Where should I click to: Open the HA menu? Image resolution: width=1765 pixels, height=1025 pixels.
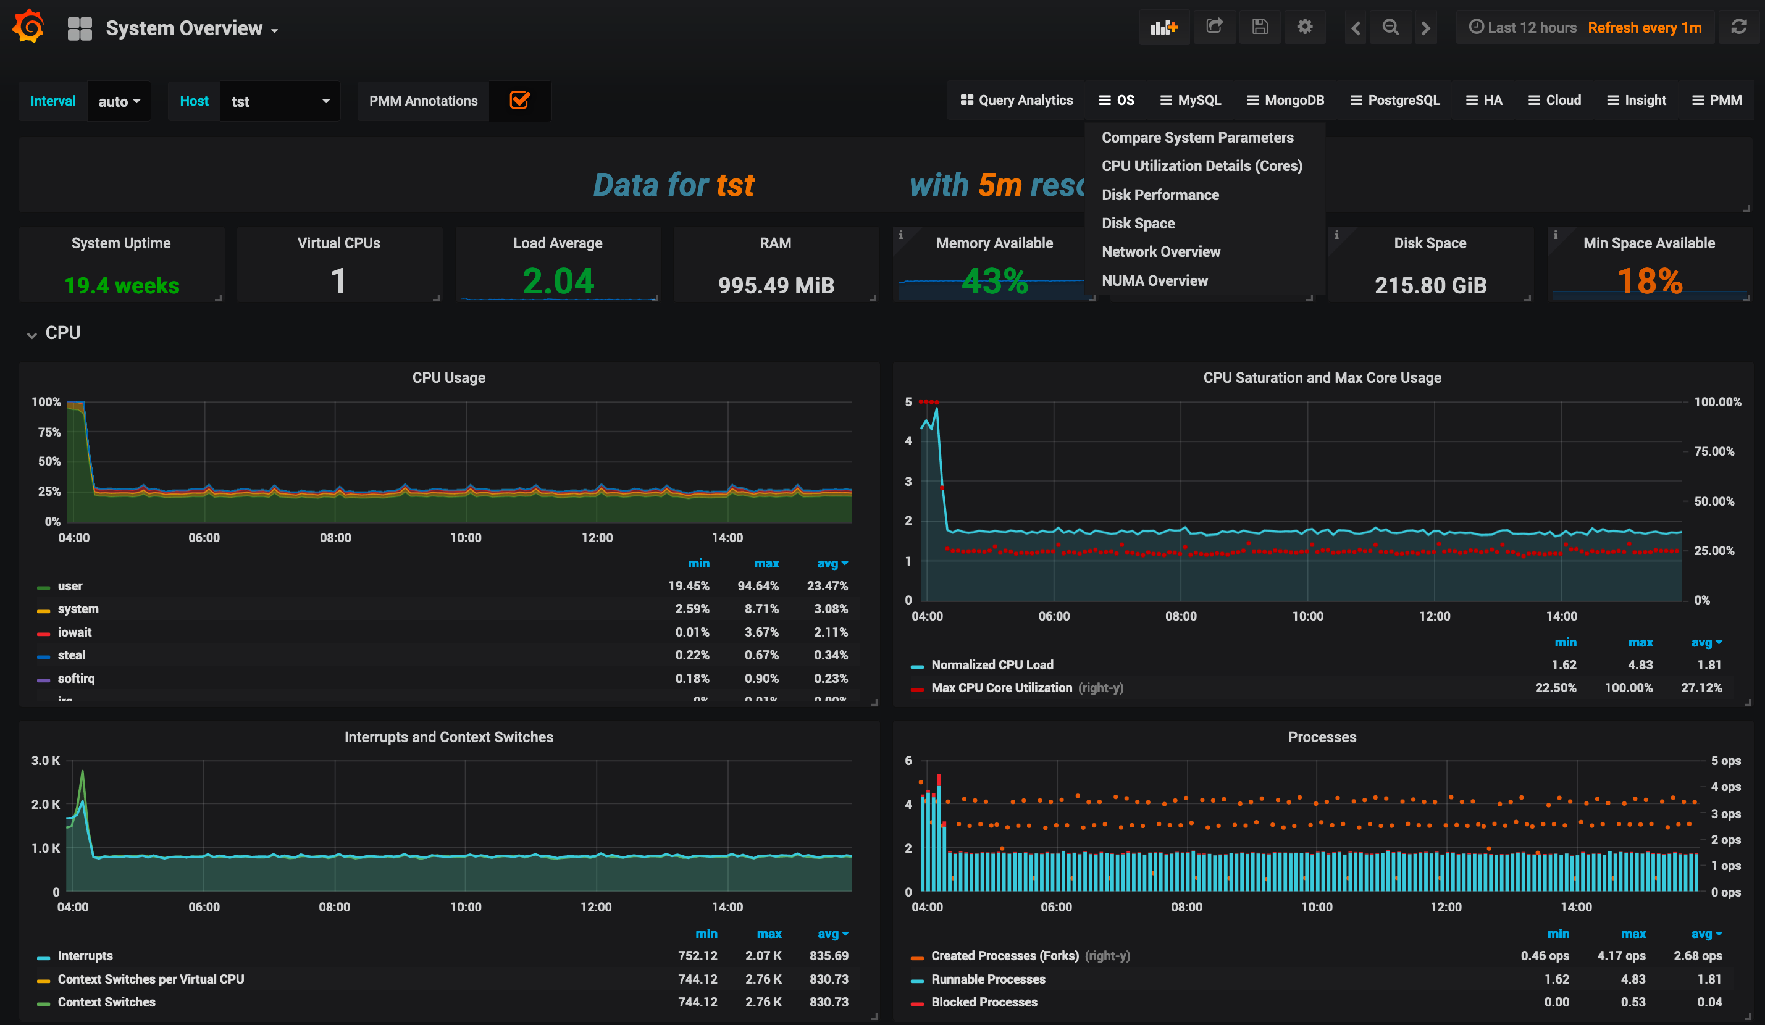click(x=1484, y=100)
